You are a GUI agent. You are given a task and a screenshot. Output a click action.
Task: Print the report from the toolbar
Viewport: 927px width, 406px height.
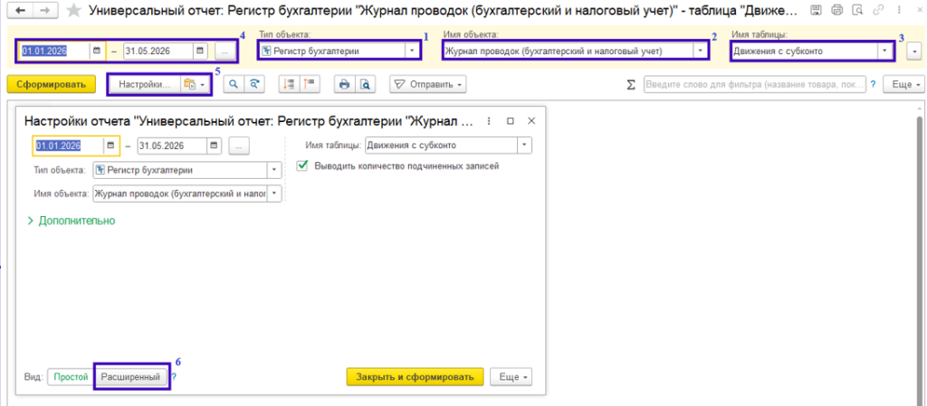coord(345,84)
